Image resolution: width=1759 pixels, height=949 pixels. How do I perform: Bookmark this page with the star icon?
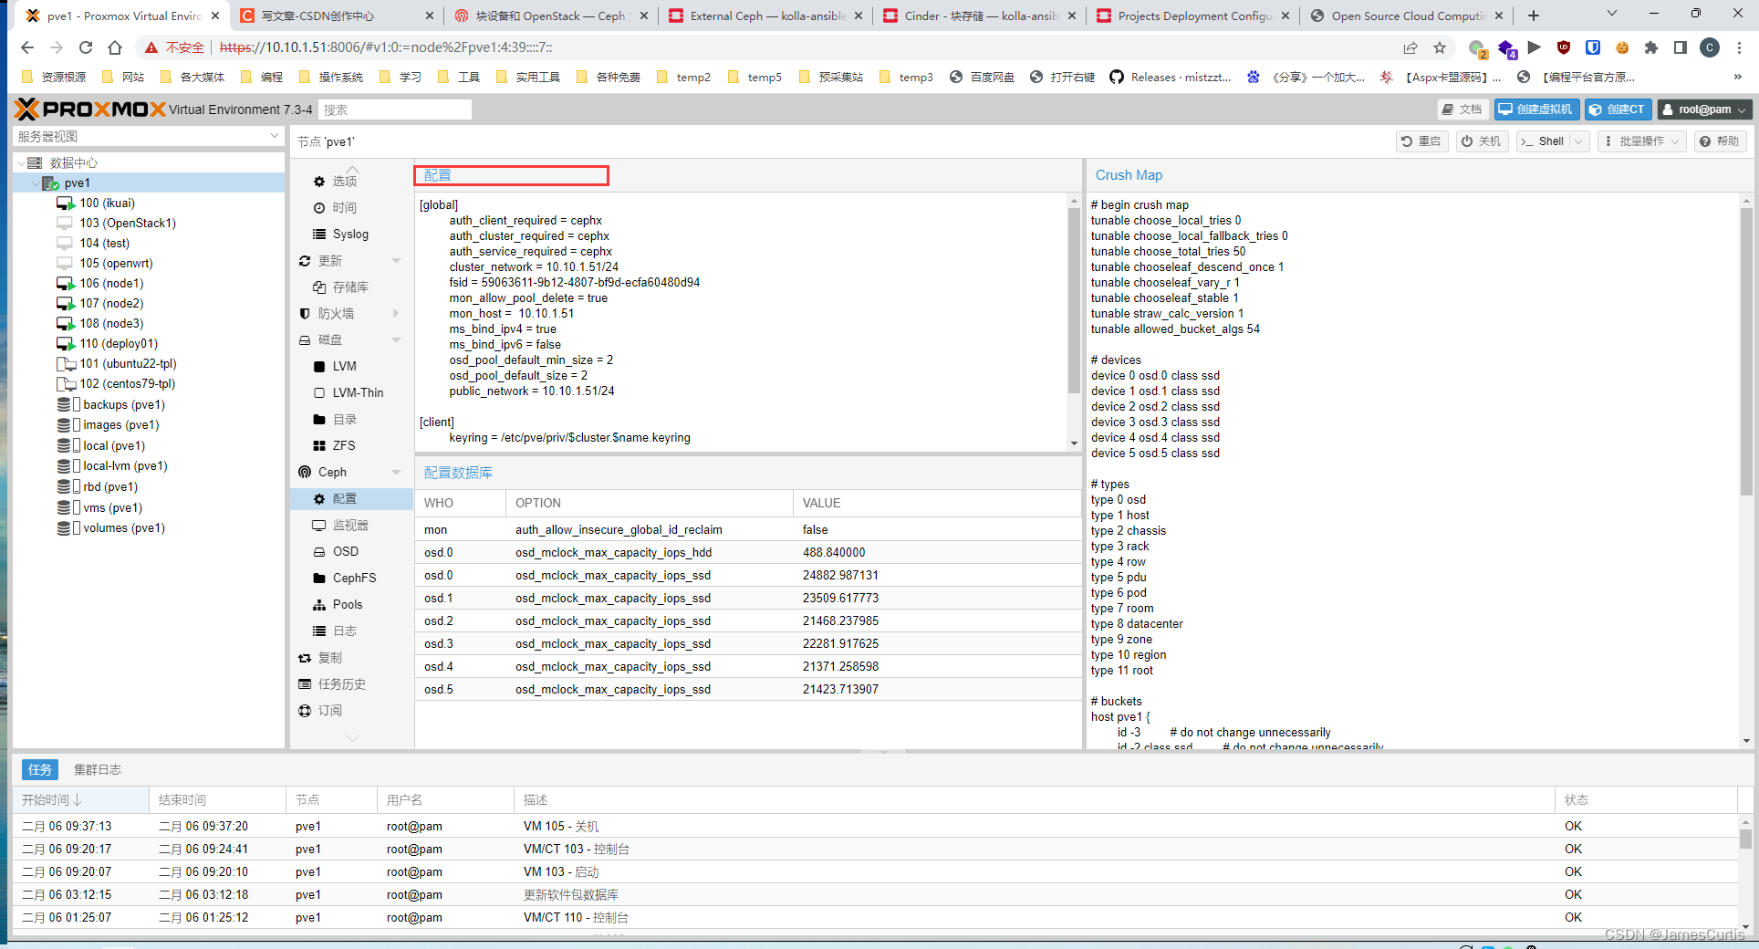[x=1440, y=47]
